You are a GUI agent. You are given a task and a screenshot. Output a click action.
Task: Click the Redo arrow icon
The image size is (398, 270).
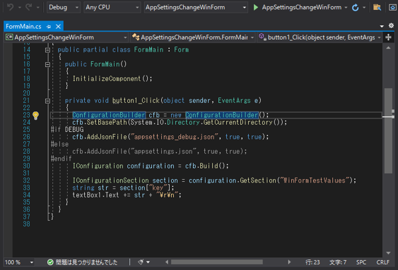point(29,7)
